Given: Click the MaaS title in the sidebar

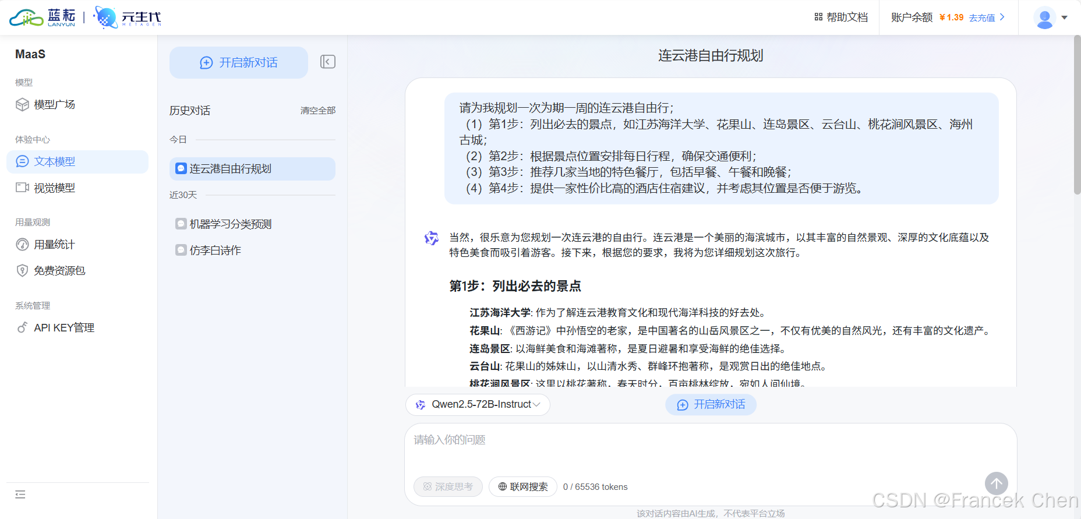Looking at the screenshot, I should pyautogui.click(x=30, y=54).
